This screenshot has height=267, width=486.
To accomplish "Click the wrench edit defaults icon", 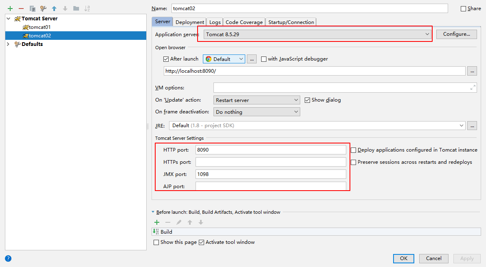I will click(x=43, y=9).
